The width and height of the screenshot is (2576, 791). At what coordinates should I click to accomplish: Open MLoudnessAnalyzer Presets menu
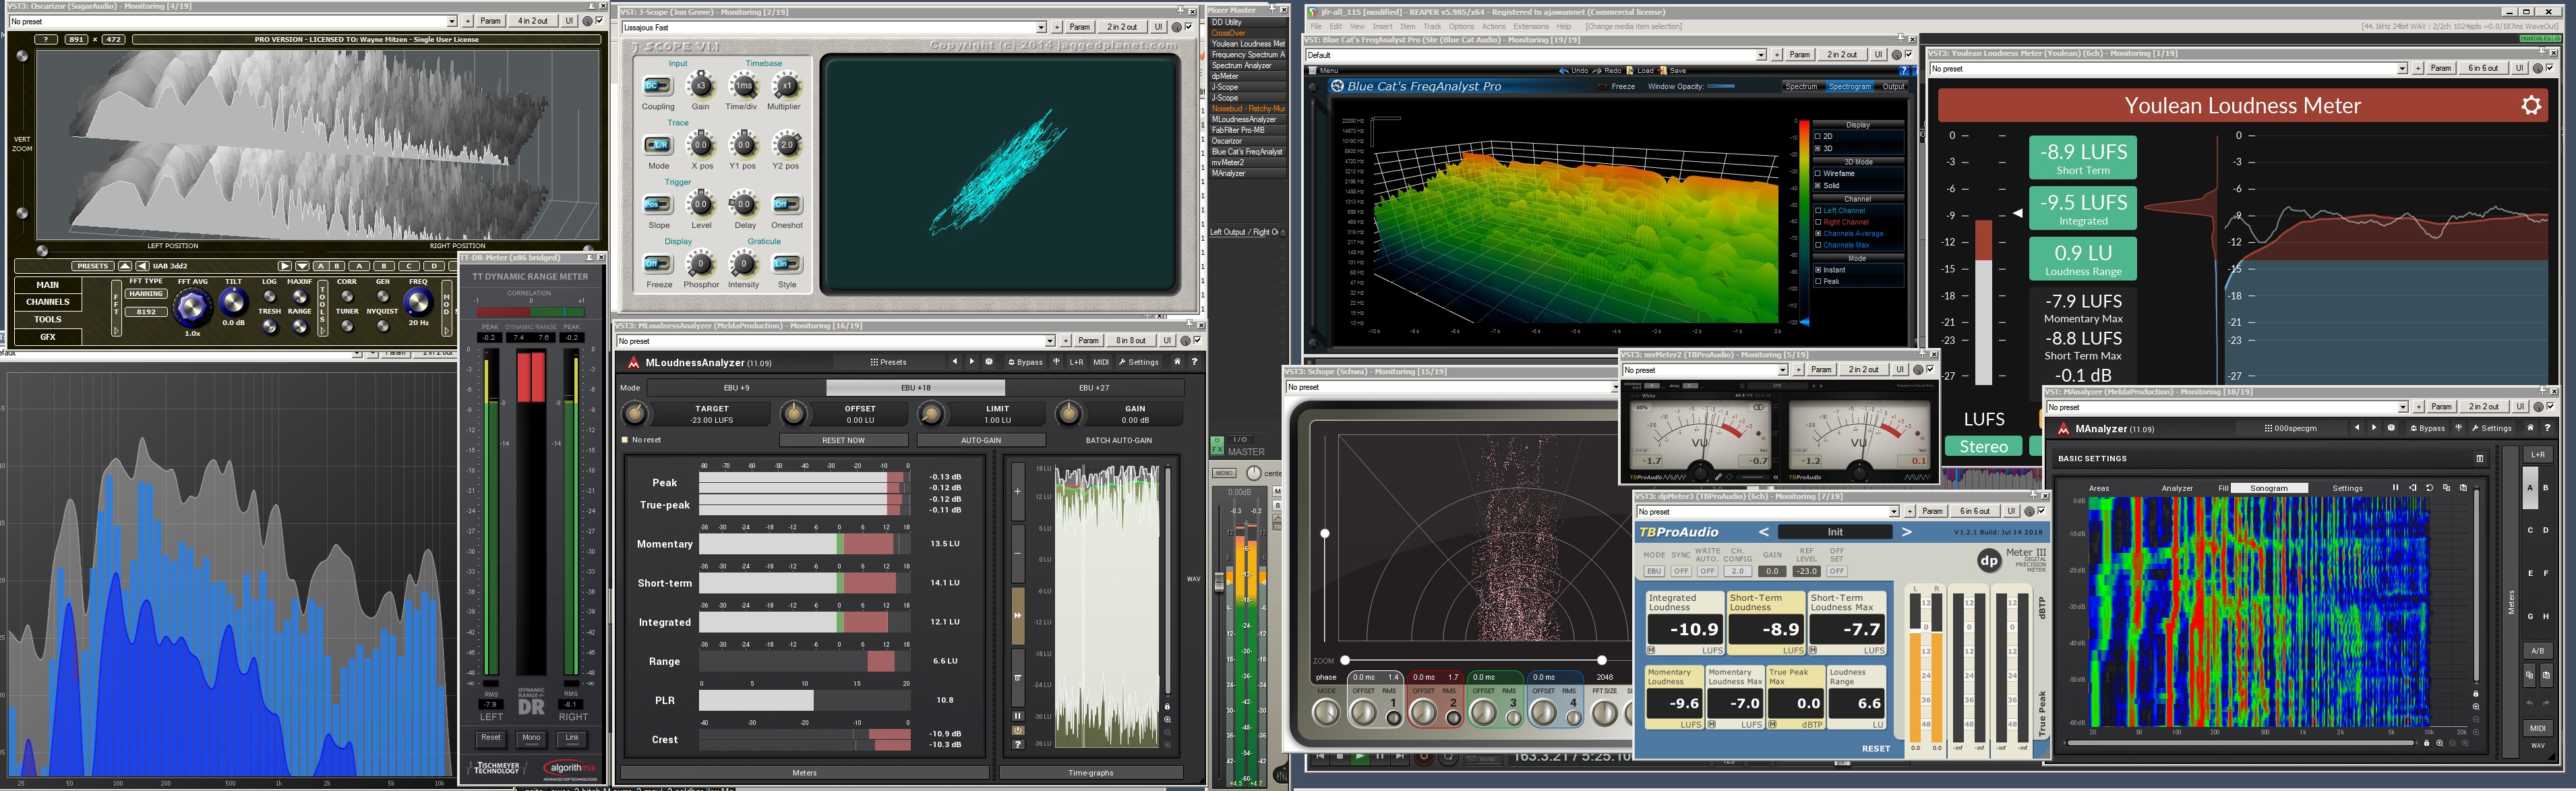[x=889, y=362]
